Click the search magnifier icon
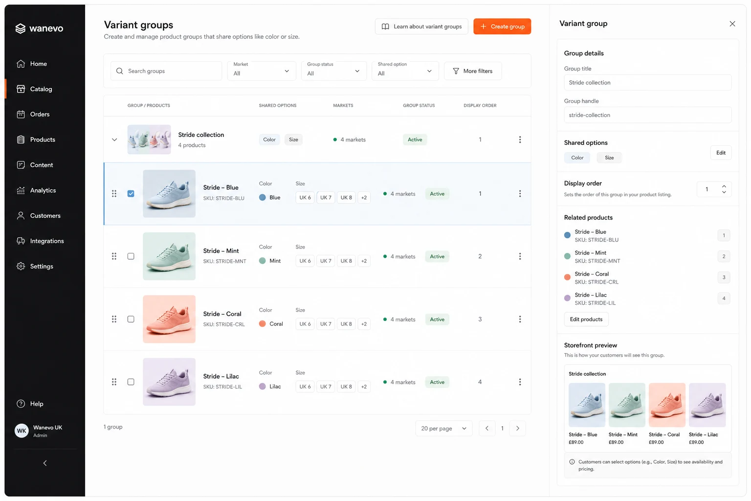This screenshot has width=751, height=501. tap(120, 71)
